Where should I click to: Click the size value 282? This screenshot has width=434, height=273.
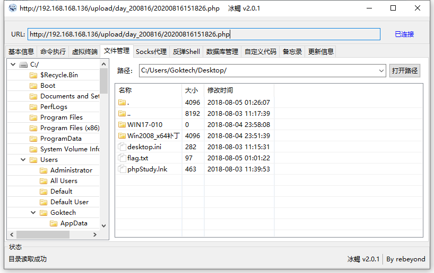190,147
